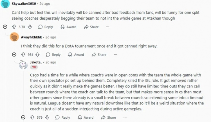Image resolution: width=211 pixels, height=122 pixels.
Task: Open more options on Skywalker3030's comment
Action: (107, 27)
